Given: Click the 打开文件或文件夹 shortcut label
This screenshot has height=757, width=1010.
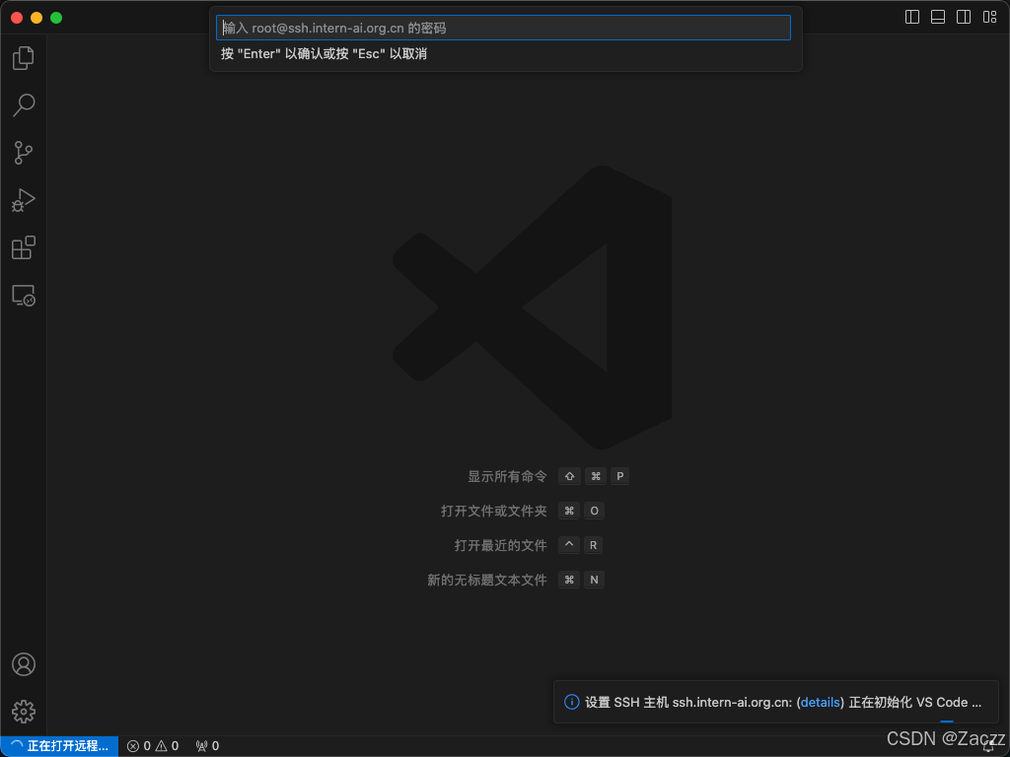Looking at the screenshot, I should [493, 512].
